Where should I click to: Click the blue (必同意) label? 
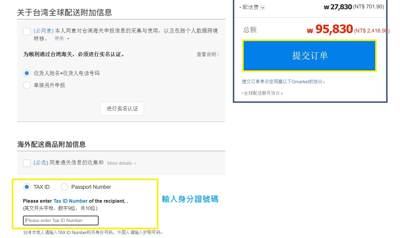(44, 31)
